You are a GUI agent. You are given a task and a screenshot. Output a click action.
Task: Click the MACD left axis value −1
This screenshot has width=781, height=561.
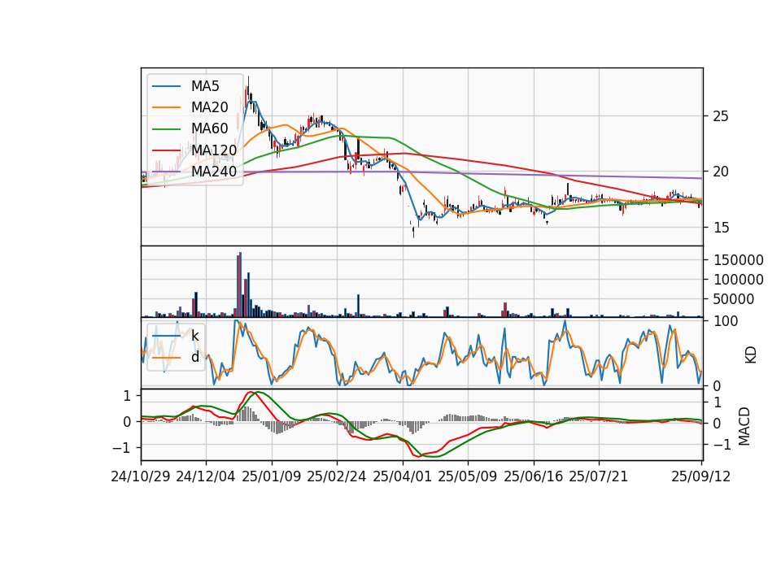tap(122, 448)
